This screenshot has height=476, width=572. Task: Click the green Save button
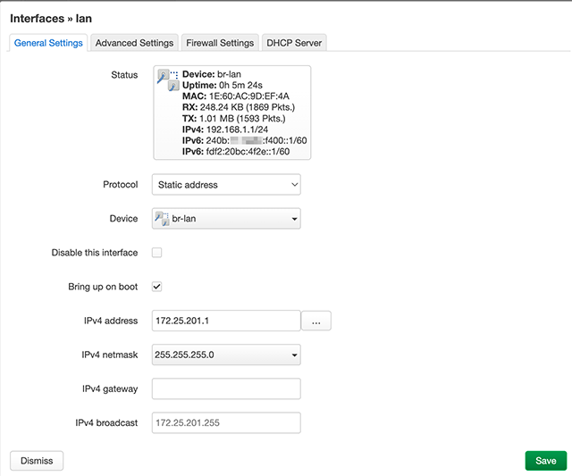pyautogui.click(x=546, y=461)
